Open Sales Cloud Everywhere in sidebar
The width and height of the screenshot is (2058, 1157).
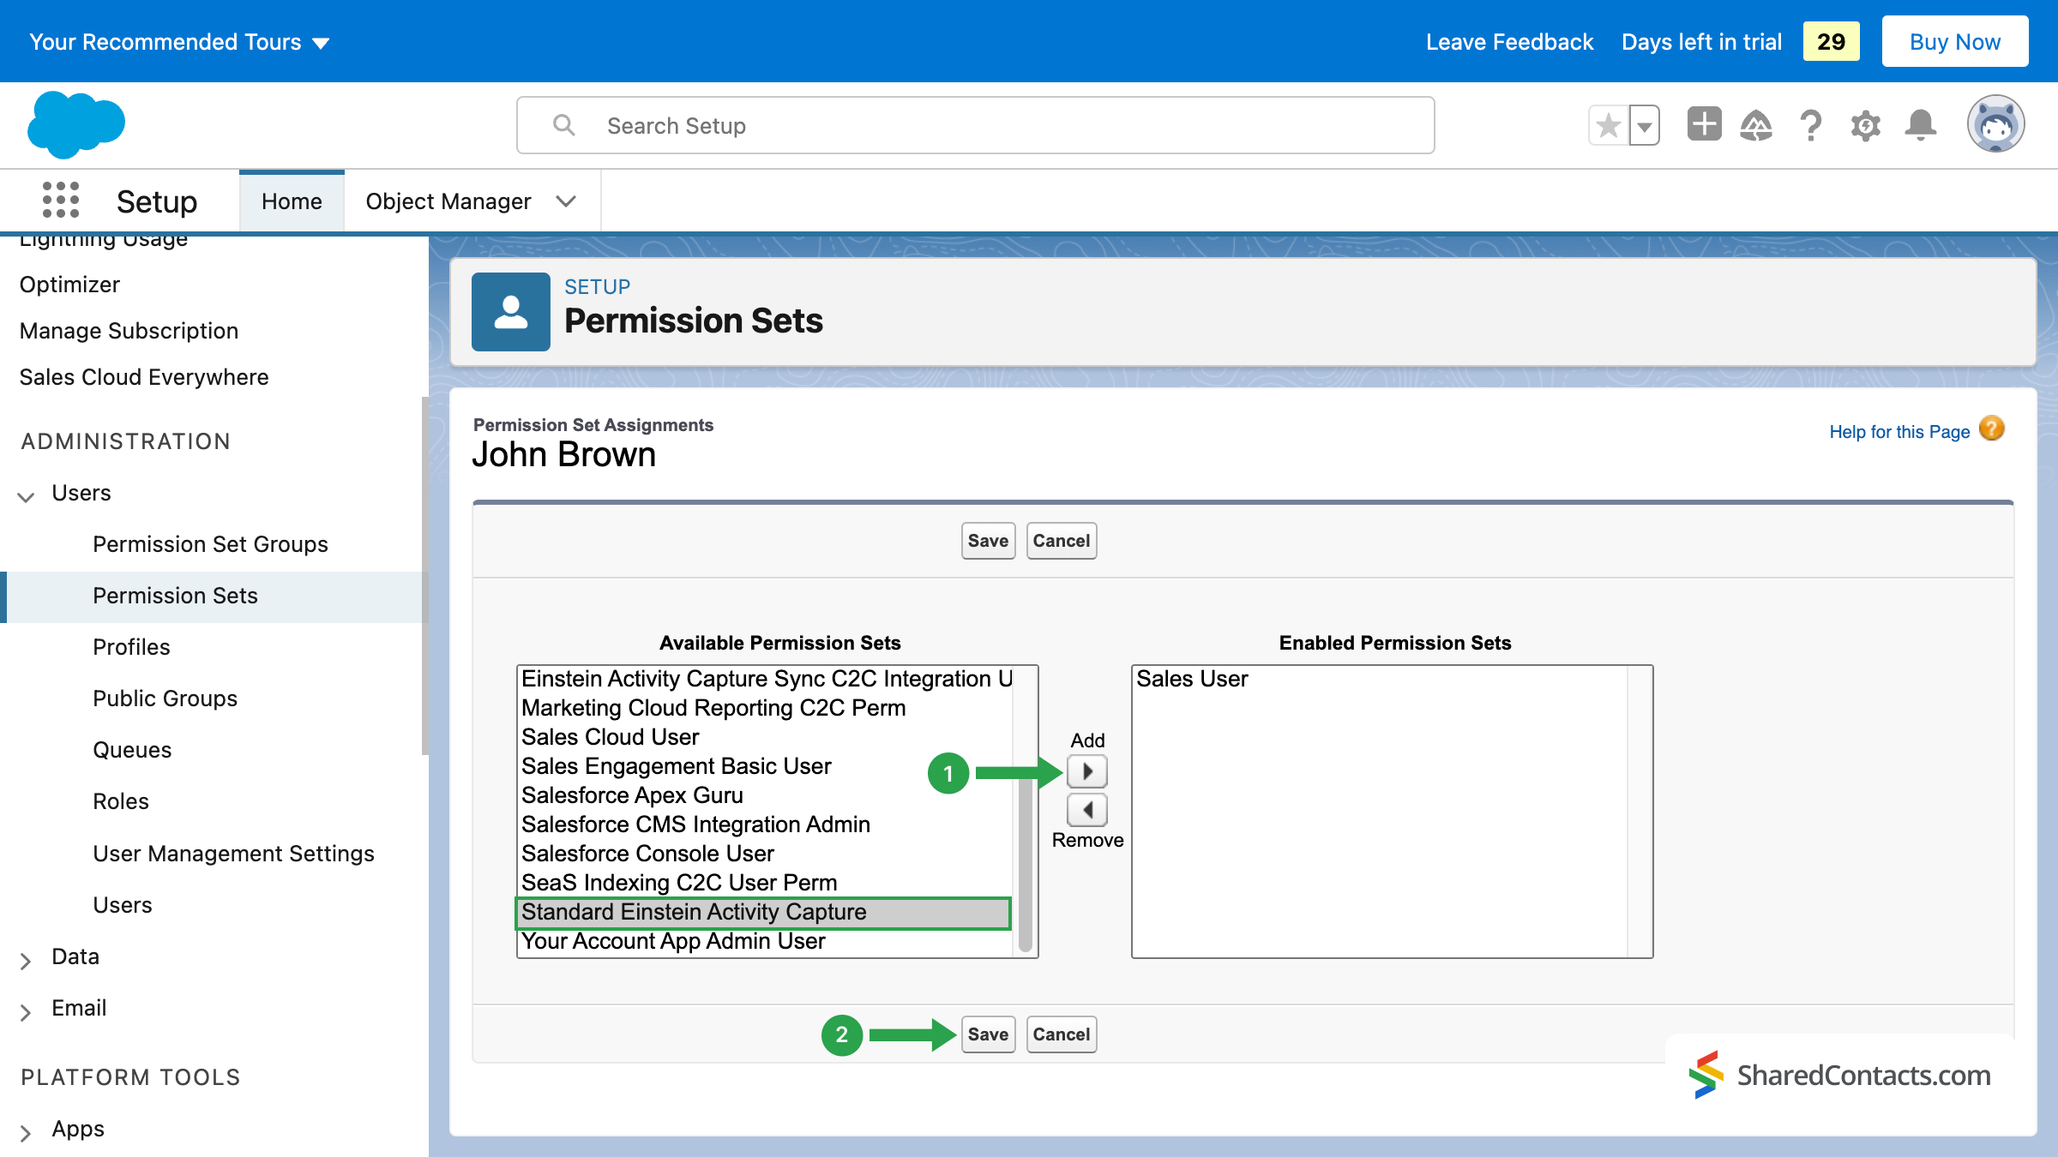pyautogui.click(x=144, y=377)
